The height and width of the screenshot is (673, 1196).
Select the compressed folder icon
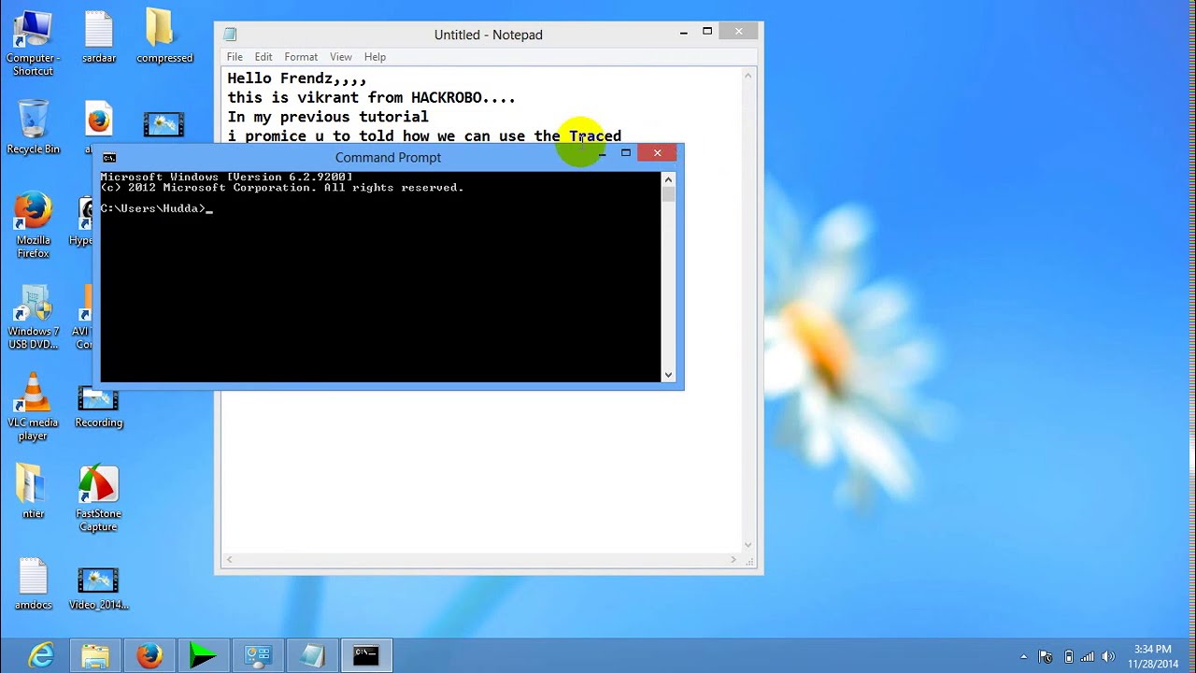[x=164, y=37]
